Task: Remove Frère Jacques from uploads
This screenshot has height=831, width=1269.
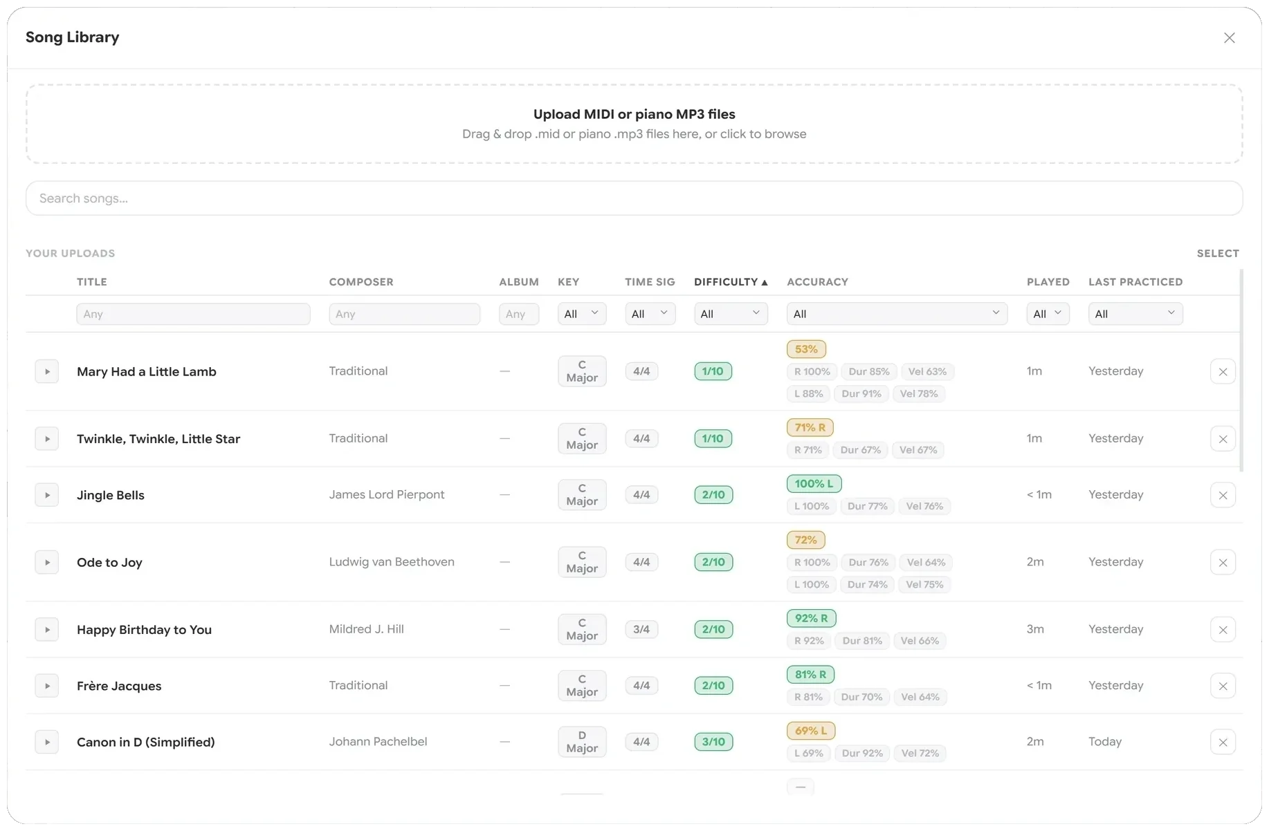Action: coord(1223,686)
